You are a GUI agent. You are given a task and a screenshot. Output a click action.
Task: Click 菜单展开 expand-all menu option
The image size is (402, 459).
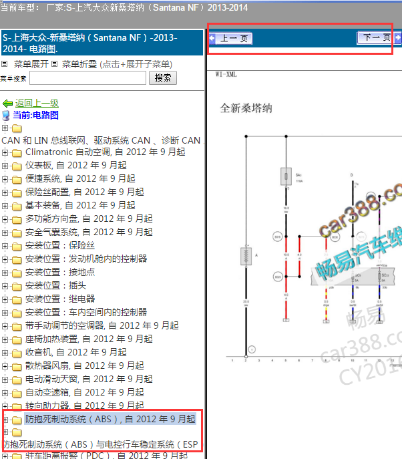[x=31, y=64]
